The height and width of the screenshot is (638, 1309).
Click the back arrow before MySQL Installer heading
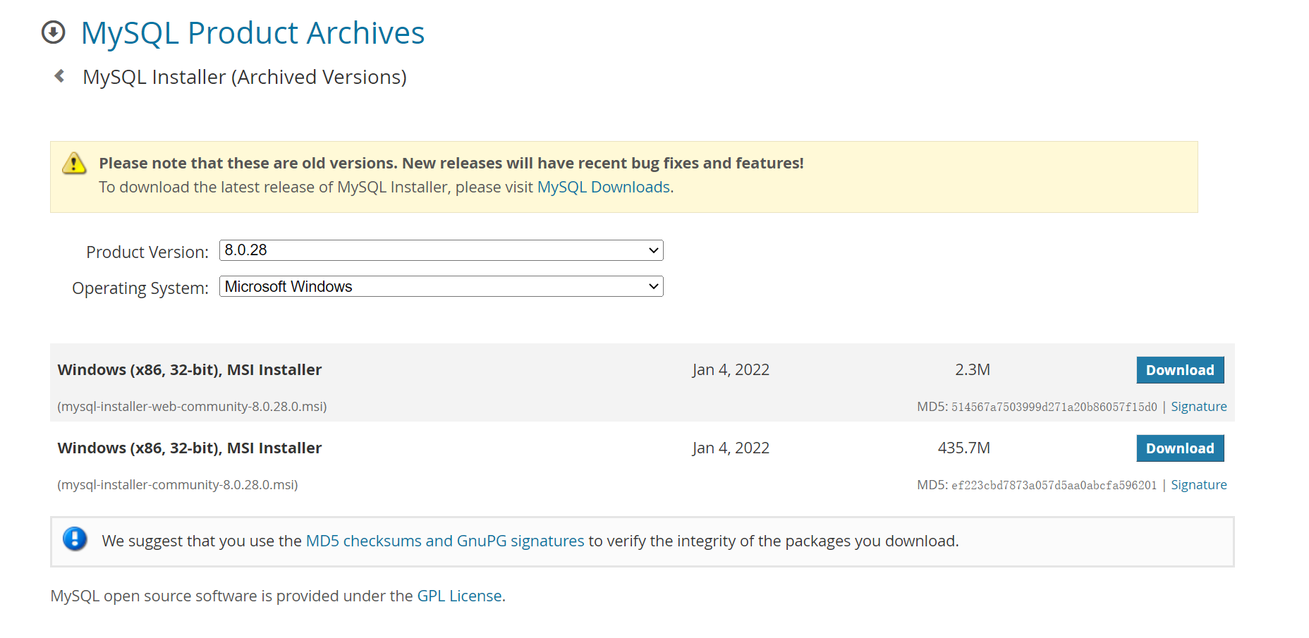coord(60,76)
